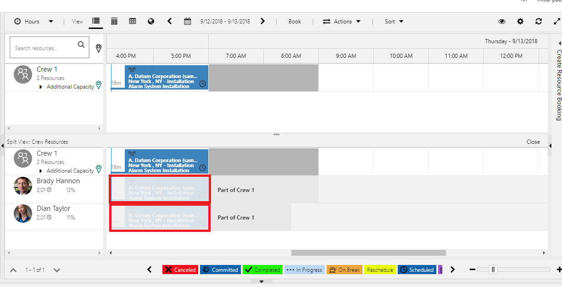Screen dimensions: 562x287
Task: Open the Hours view dropdown
Action: tap(33, 21)
